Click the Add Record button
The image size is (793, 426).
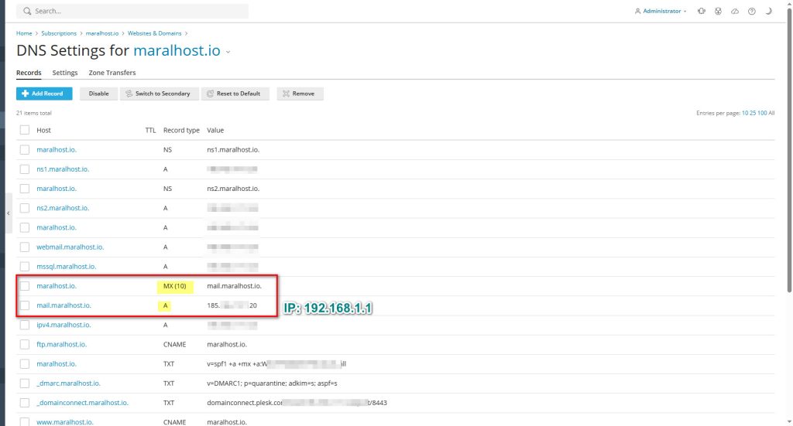pyautogui.click(x=44, y=94)
